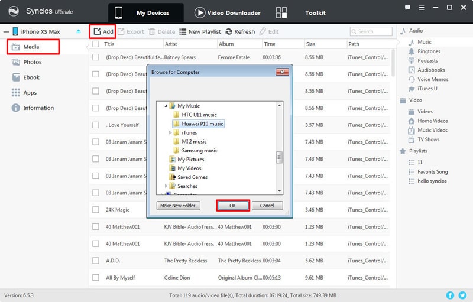Select the HTC U11 music folder
Image resolution: width=473 pixels, height=302 pixels.
[x=195, y=115]
